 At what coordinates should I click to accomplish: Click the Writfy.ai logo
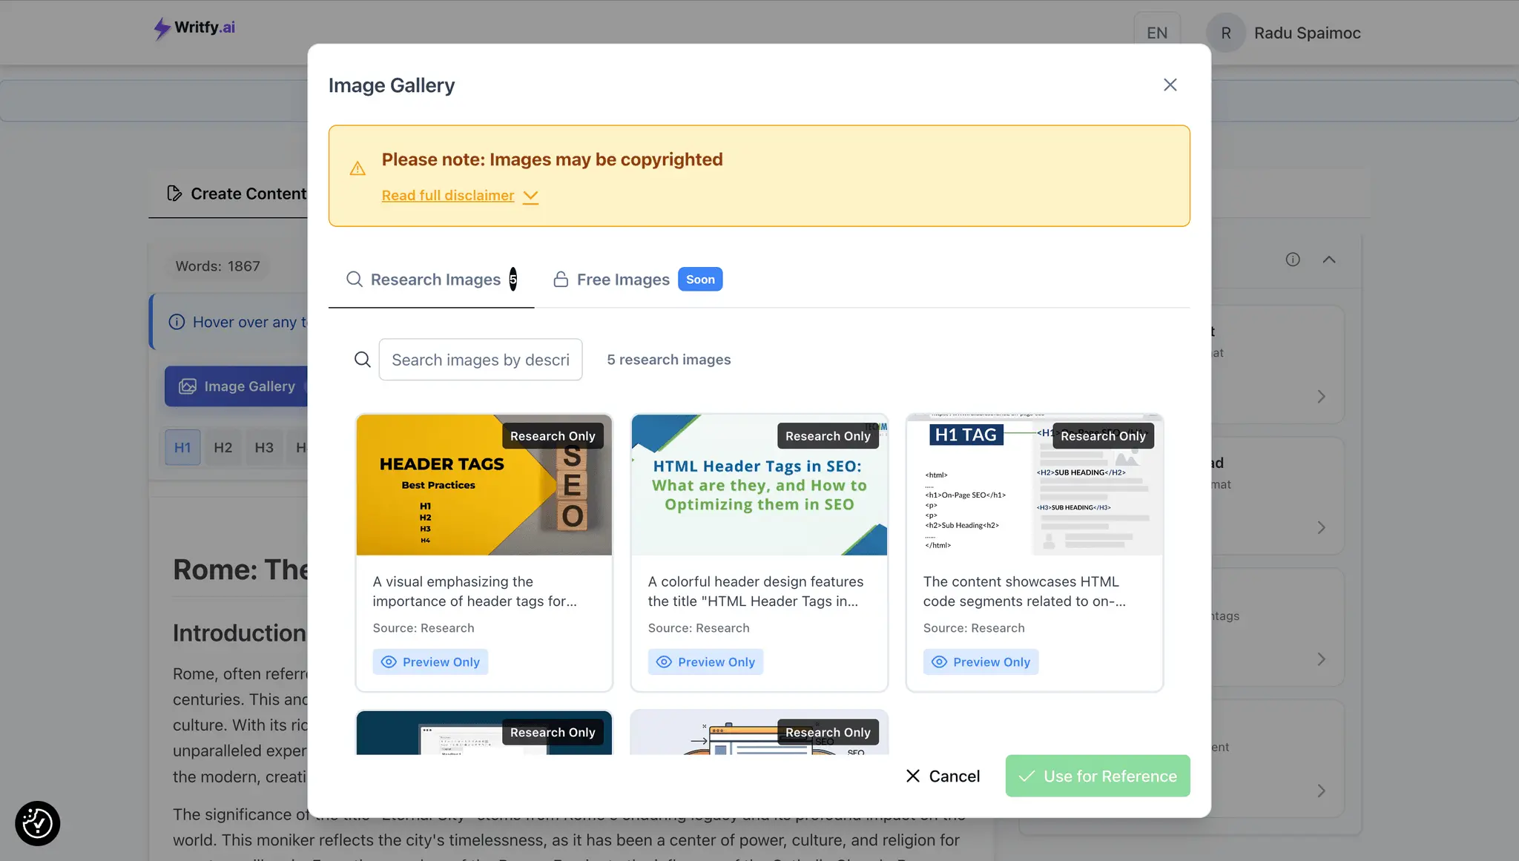coord(194,28)
